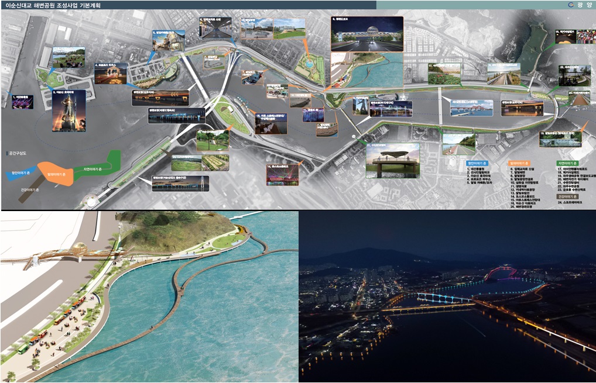This screenshot has height=383, width=596.
Task: Open the cafe street photo numbered 5
Action: coord(169,40)
